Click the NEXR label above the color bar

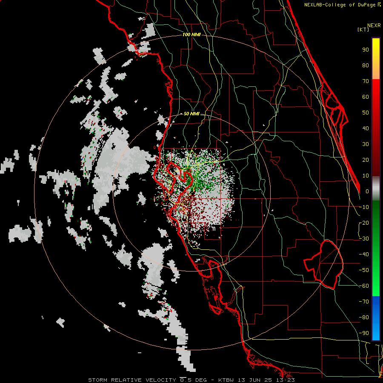(x=374, y=26)
